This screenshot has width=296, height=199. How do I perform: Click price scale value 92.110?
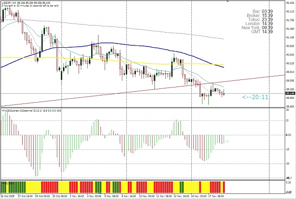coord(290,11)
